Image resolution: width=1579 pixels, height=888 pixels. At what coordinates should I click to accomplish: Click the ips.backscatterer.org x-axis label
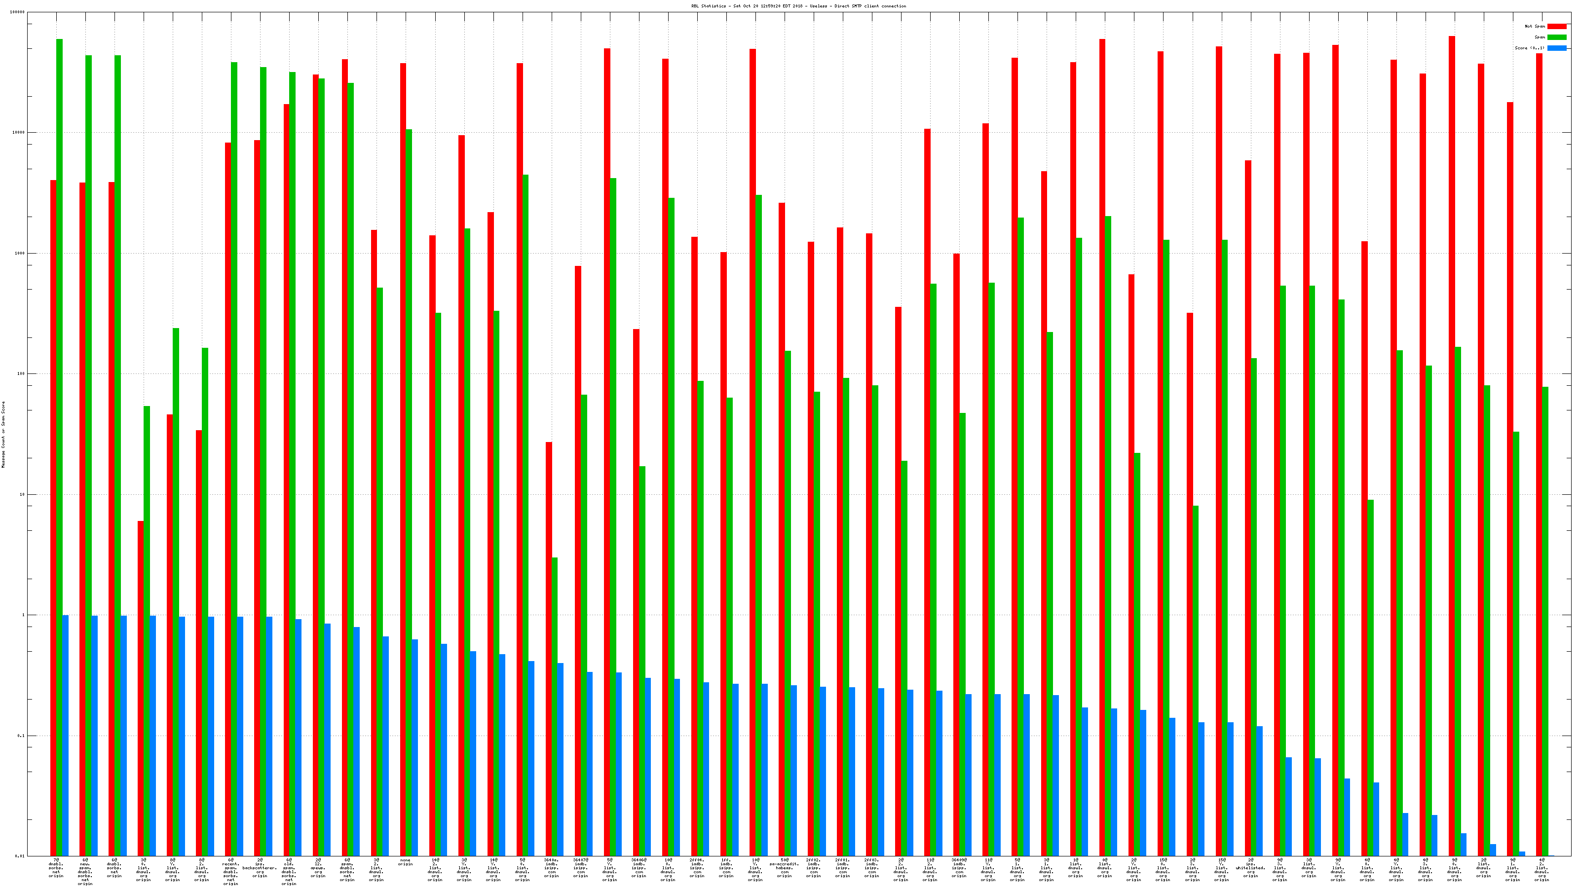pos(260,868)
